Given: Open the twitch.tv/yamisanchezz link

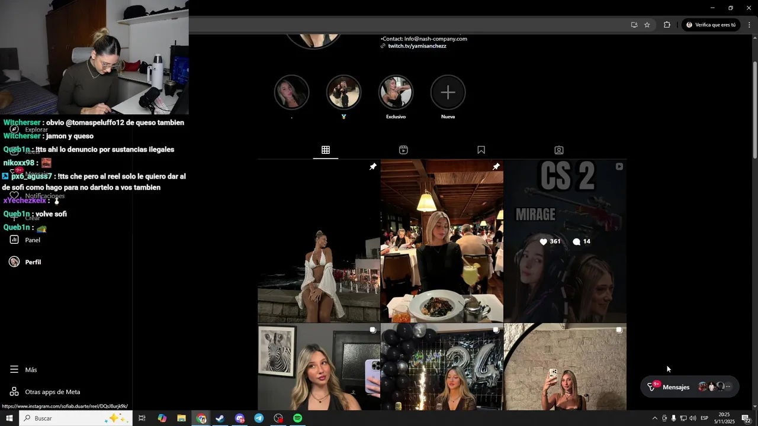Looking at the screenshot, I should 417,46.
